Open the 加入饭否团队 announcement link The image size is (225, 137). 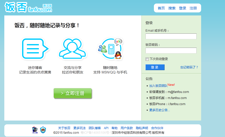tap(158, 86)
